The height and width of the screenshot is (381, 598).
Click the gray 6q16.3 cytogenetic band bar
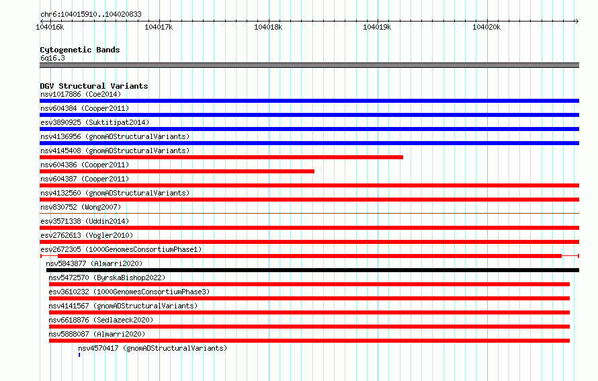(309, 65)
